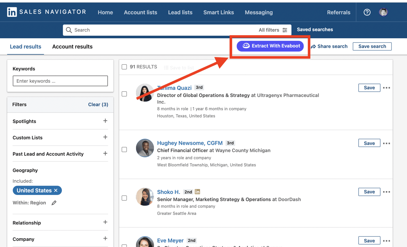The height and width of the screenshot is (247, 407).
Task: Click the pencil icon beside Within: Region
Action: click(x=54, y=203)
